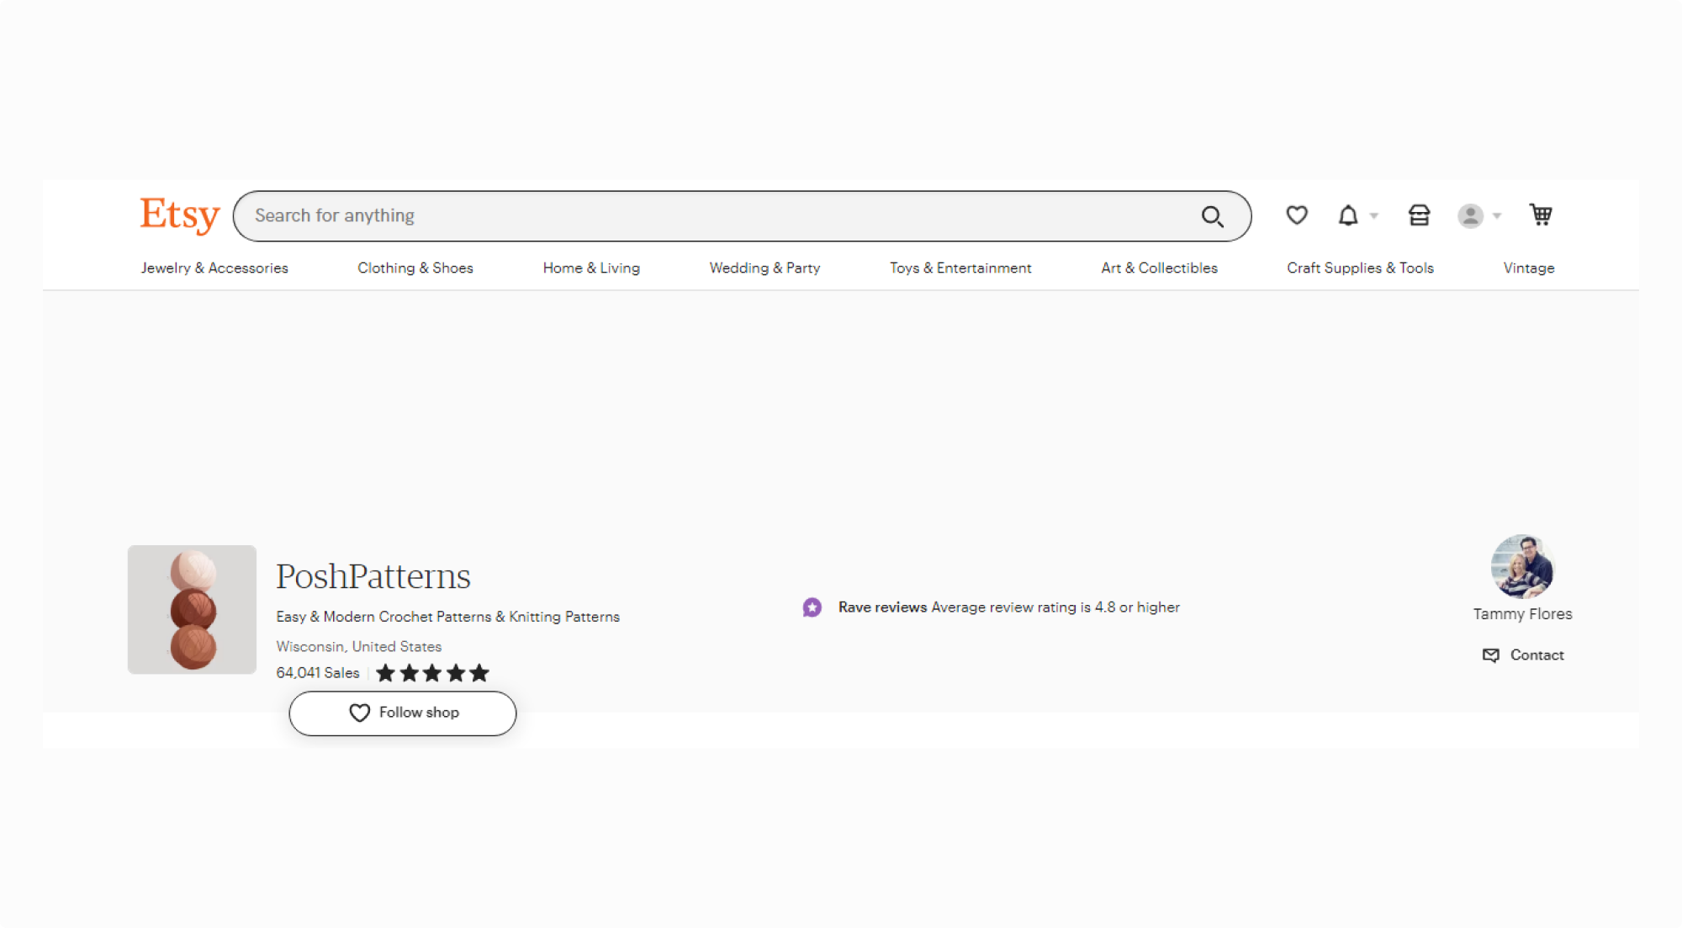
Task: Expand the account menu dropdown arrow
Action: pos(1497,216)
